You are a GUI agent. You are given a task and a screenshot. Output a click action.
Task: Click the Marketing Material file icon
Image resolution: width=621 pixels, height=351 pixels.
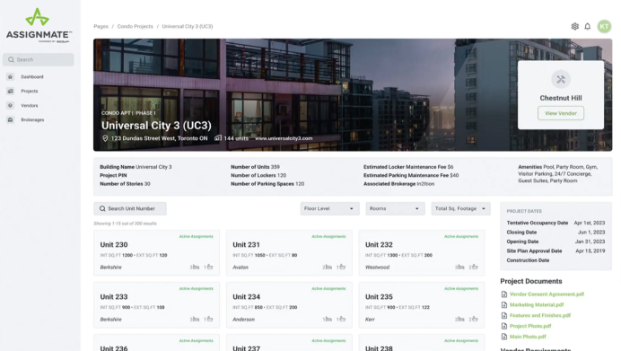pyautogui.click(x=503, y=305)
